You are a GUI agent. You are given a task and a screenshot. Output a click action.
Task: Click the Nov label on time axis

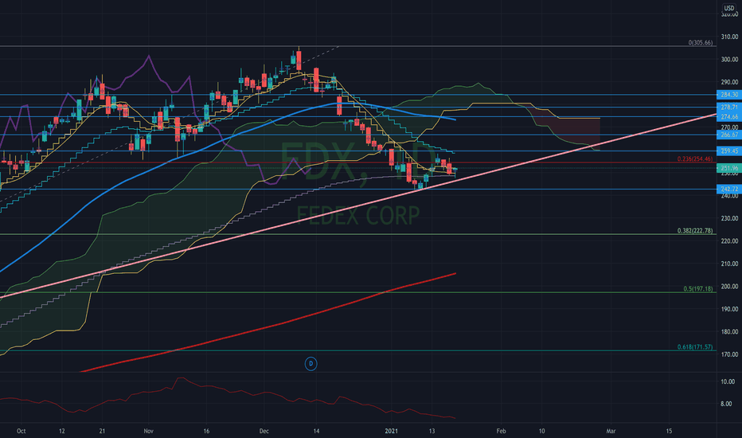click(149, 431)
